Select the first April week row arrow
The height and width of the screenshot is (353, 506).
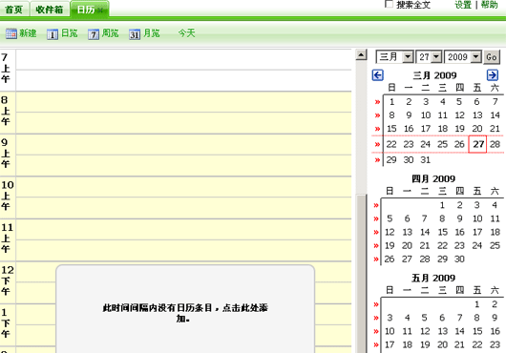click(x=376, y=205)
